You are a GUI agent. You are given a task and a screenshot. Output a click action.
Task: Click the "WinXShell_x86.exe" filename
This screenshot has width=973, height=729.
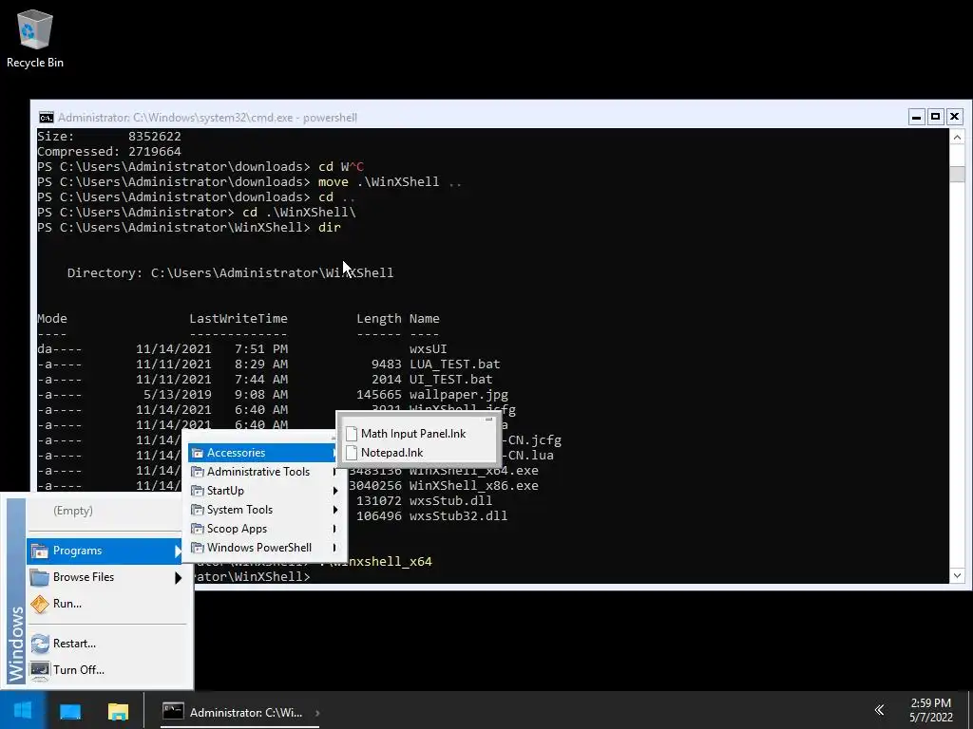473,485
